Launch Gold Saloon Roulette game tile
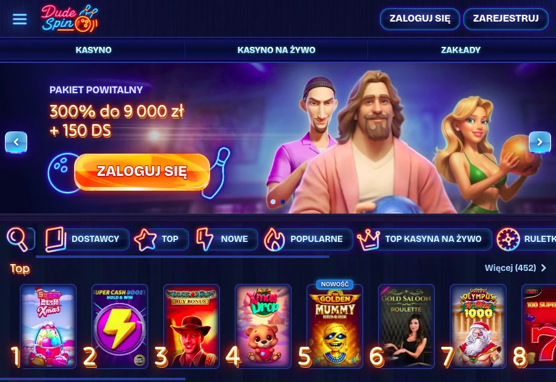The width and height of the screenshot is (556, 382). pos(406,326)
